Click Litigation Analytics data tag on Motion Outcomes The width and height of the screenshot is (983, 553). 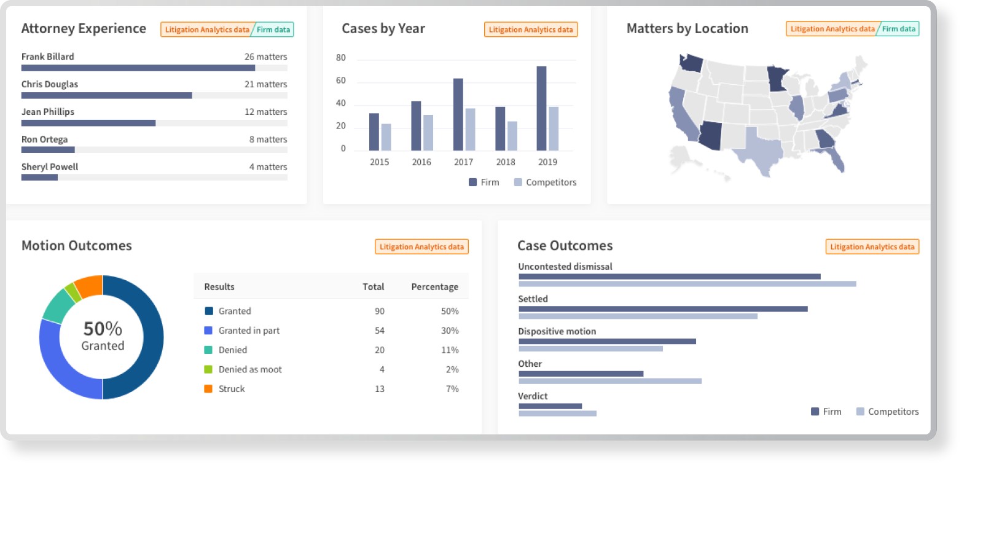click(421, 246)
